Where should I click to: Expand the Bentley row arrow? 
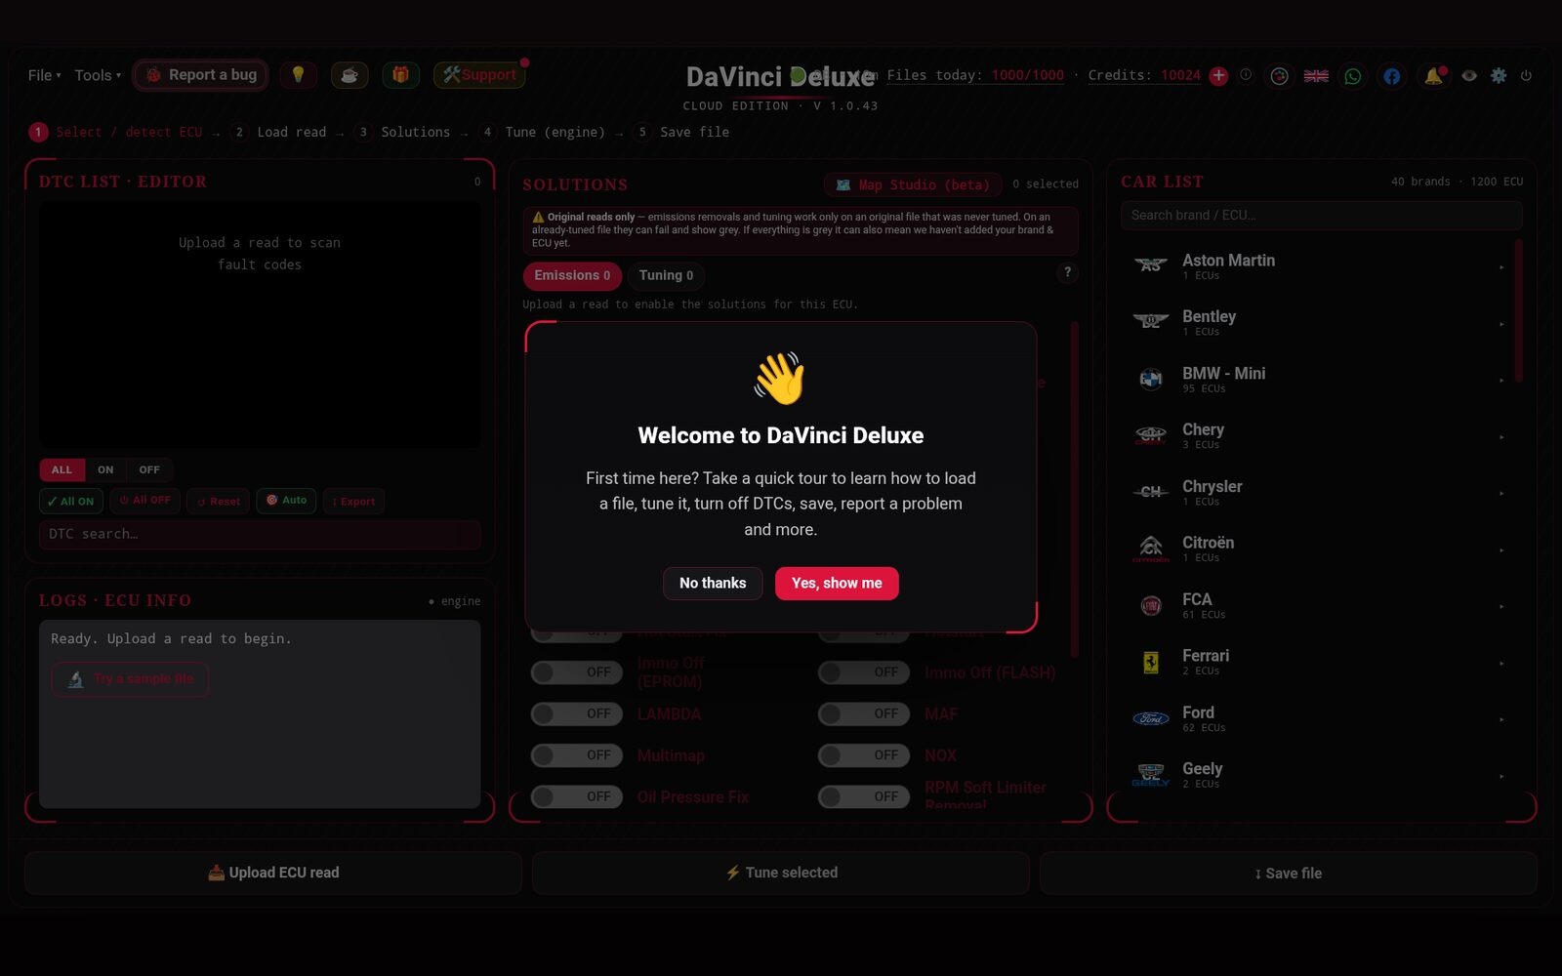(1501, 324)
